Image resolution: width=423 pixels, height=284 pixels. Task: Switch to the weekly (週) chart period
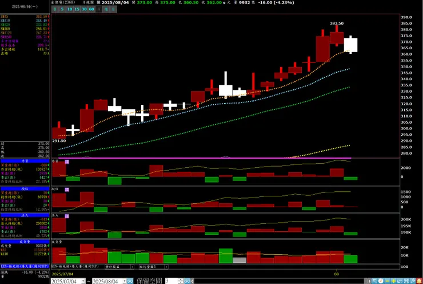[106, 9]
